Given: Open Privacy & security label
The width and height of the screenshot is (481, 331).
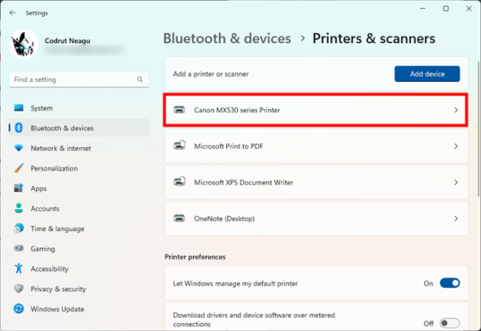Looking at the screenshot, I should click(x=58, y=289).
